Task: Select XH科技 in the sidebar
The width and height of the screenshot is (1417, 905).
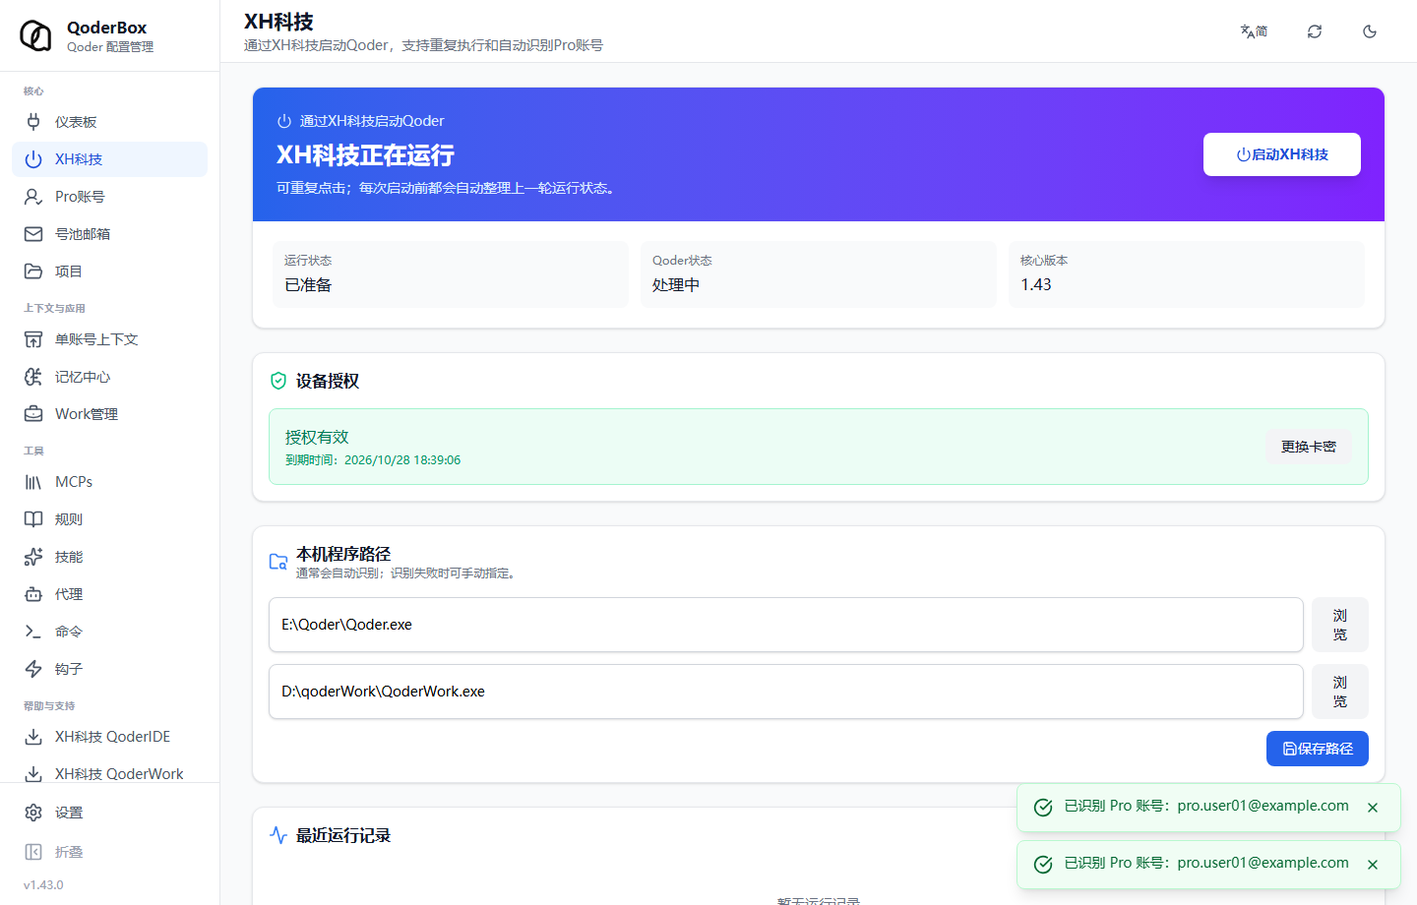Action: pyautogui.click(x=109, y=159)
